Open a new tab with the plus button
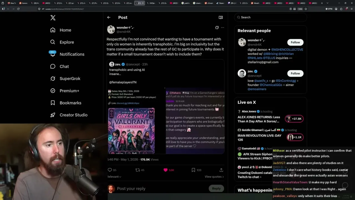 pyautogui.click(x=322, y=3)
